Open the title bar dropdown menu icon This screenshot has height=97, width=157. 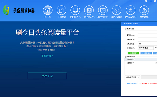pyautogui.click(x=146, y=1)
